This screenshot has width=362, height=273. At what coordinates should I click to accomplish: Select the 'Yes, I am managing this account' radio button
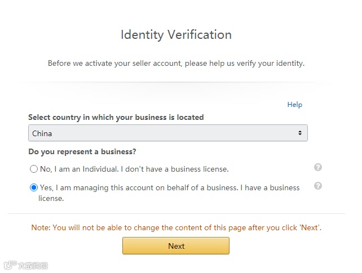tap(34, 187)
